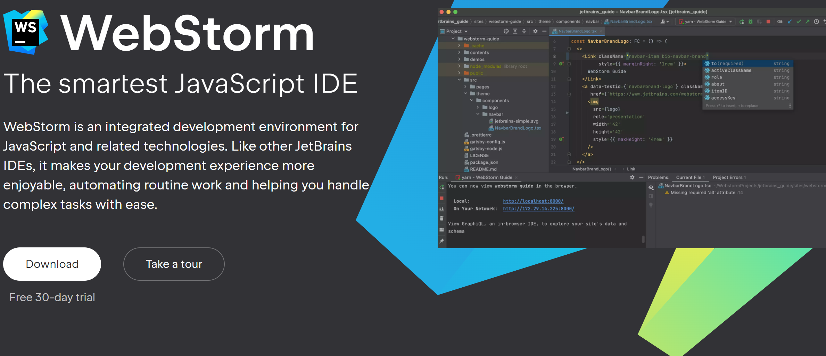Viewport: 826px width, 356px height.
Task: Choose 'activeClassName' completion suggestion
Action: click(748, 70)
